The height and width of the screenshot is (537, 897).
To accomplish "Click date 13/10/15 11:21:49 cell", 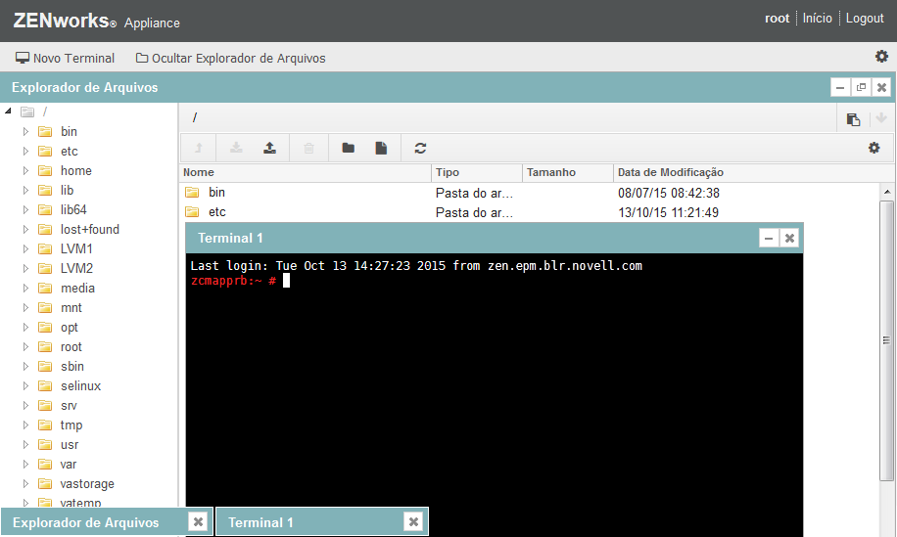I will [x=668, y=212].
